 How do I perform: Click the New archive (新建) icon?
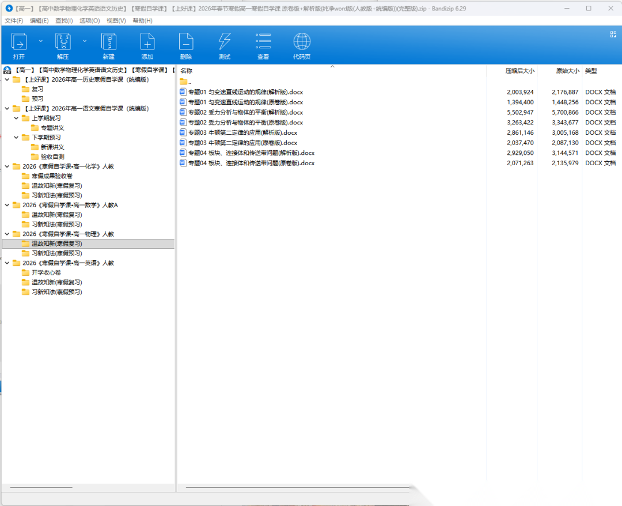(x=108, y=42)
